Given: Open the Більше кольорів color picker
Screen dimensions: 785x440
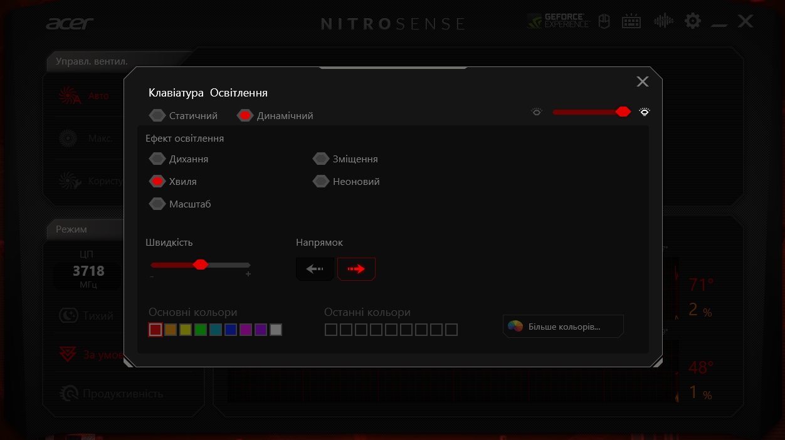Looking at the screenshot, I should pyautogui.click(x=563, y=327).
